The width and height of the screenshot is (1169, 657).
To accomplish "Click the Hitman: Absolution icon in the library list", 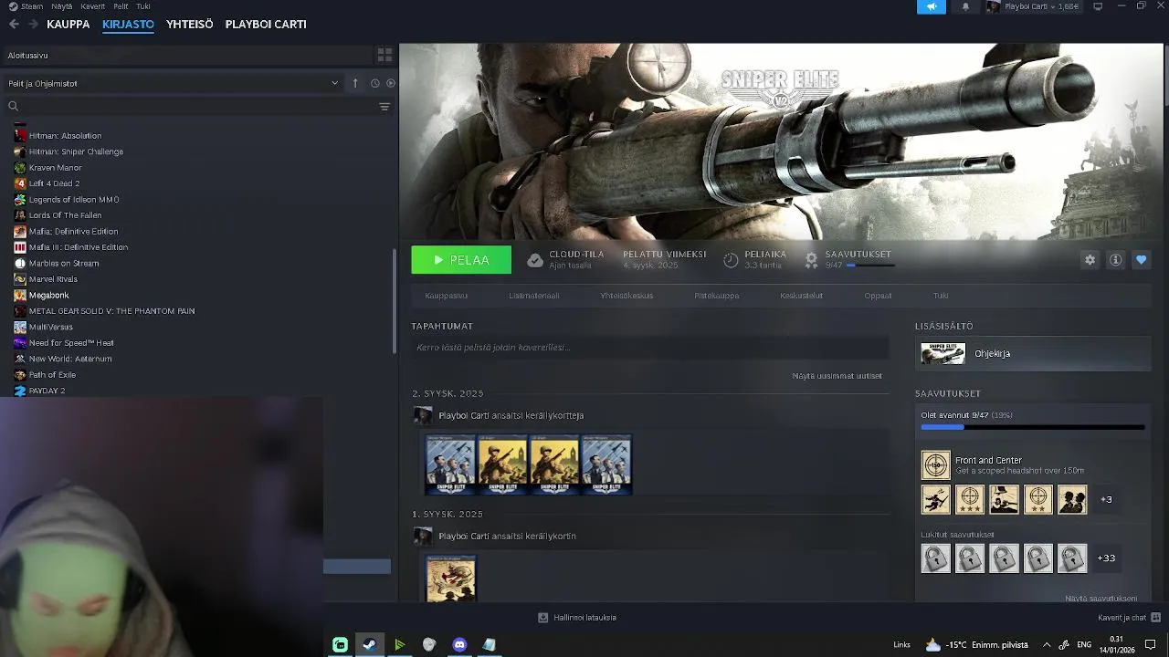I will click(20, 135).
